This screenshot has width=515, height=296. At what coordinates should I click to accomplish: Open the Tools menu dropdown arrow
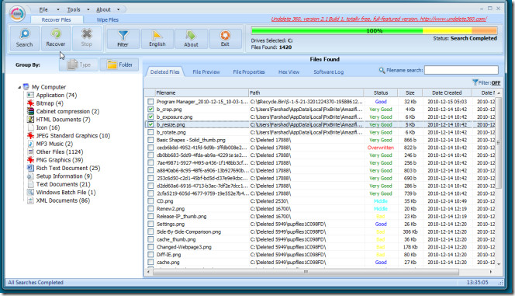click(88, 9)
